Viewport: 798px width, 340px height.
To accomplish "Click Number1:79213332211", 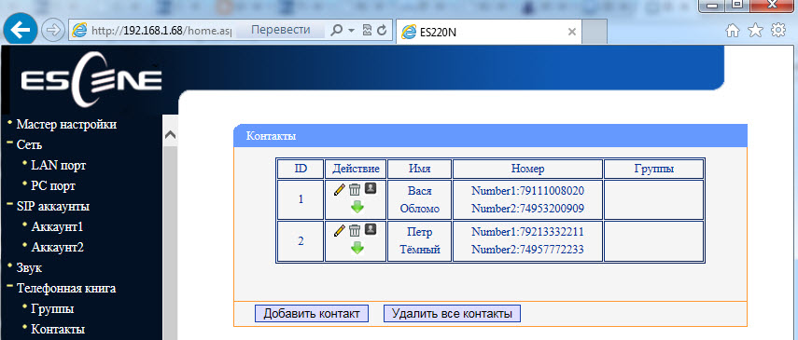I will point(527,232).
